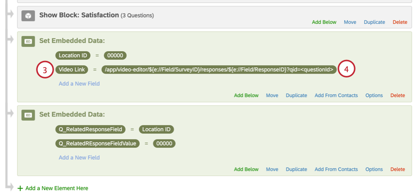Delete the second Set Embedded Data element
The height and width of the screenshot is (195, 414).
(x=397, y=169)
